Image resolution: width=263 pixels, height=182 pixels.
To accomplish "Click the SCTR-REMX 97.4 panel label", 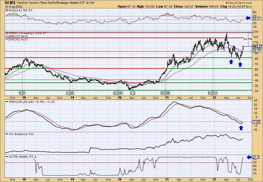I will point(21,157).
